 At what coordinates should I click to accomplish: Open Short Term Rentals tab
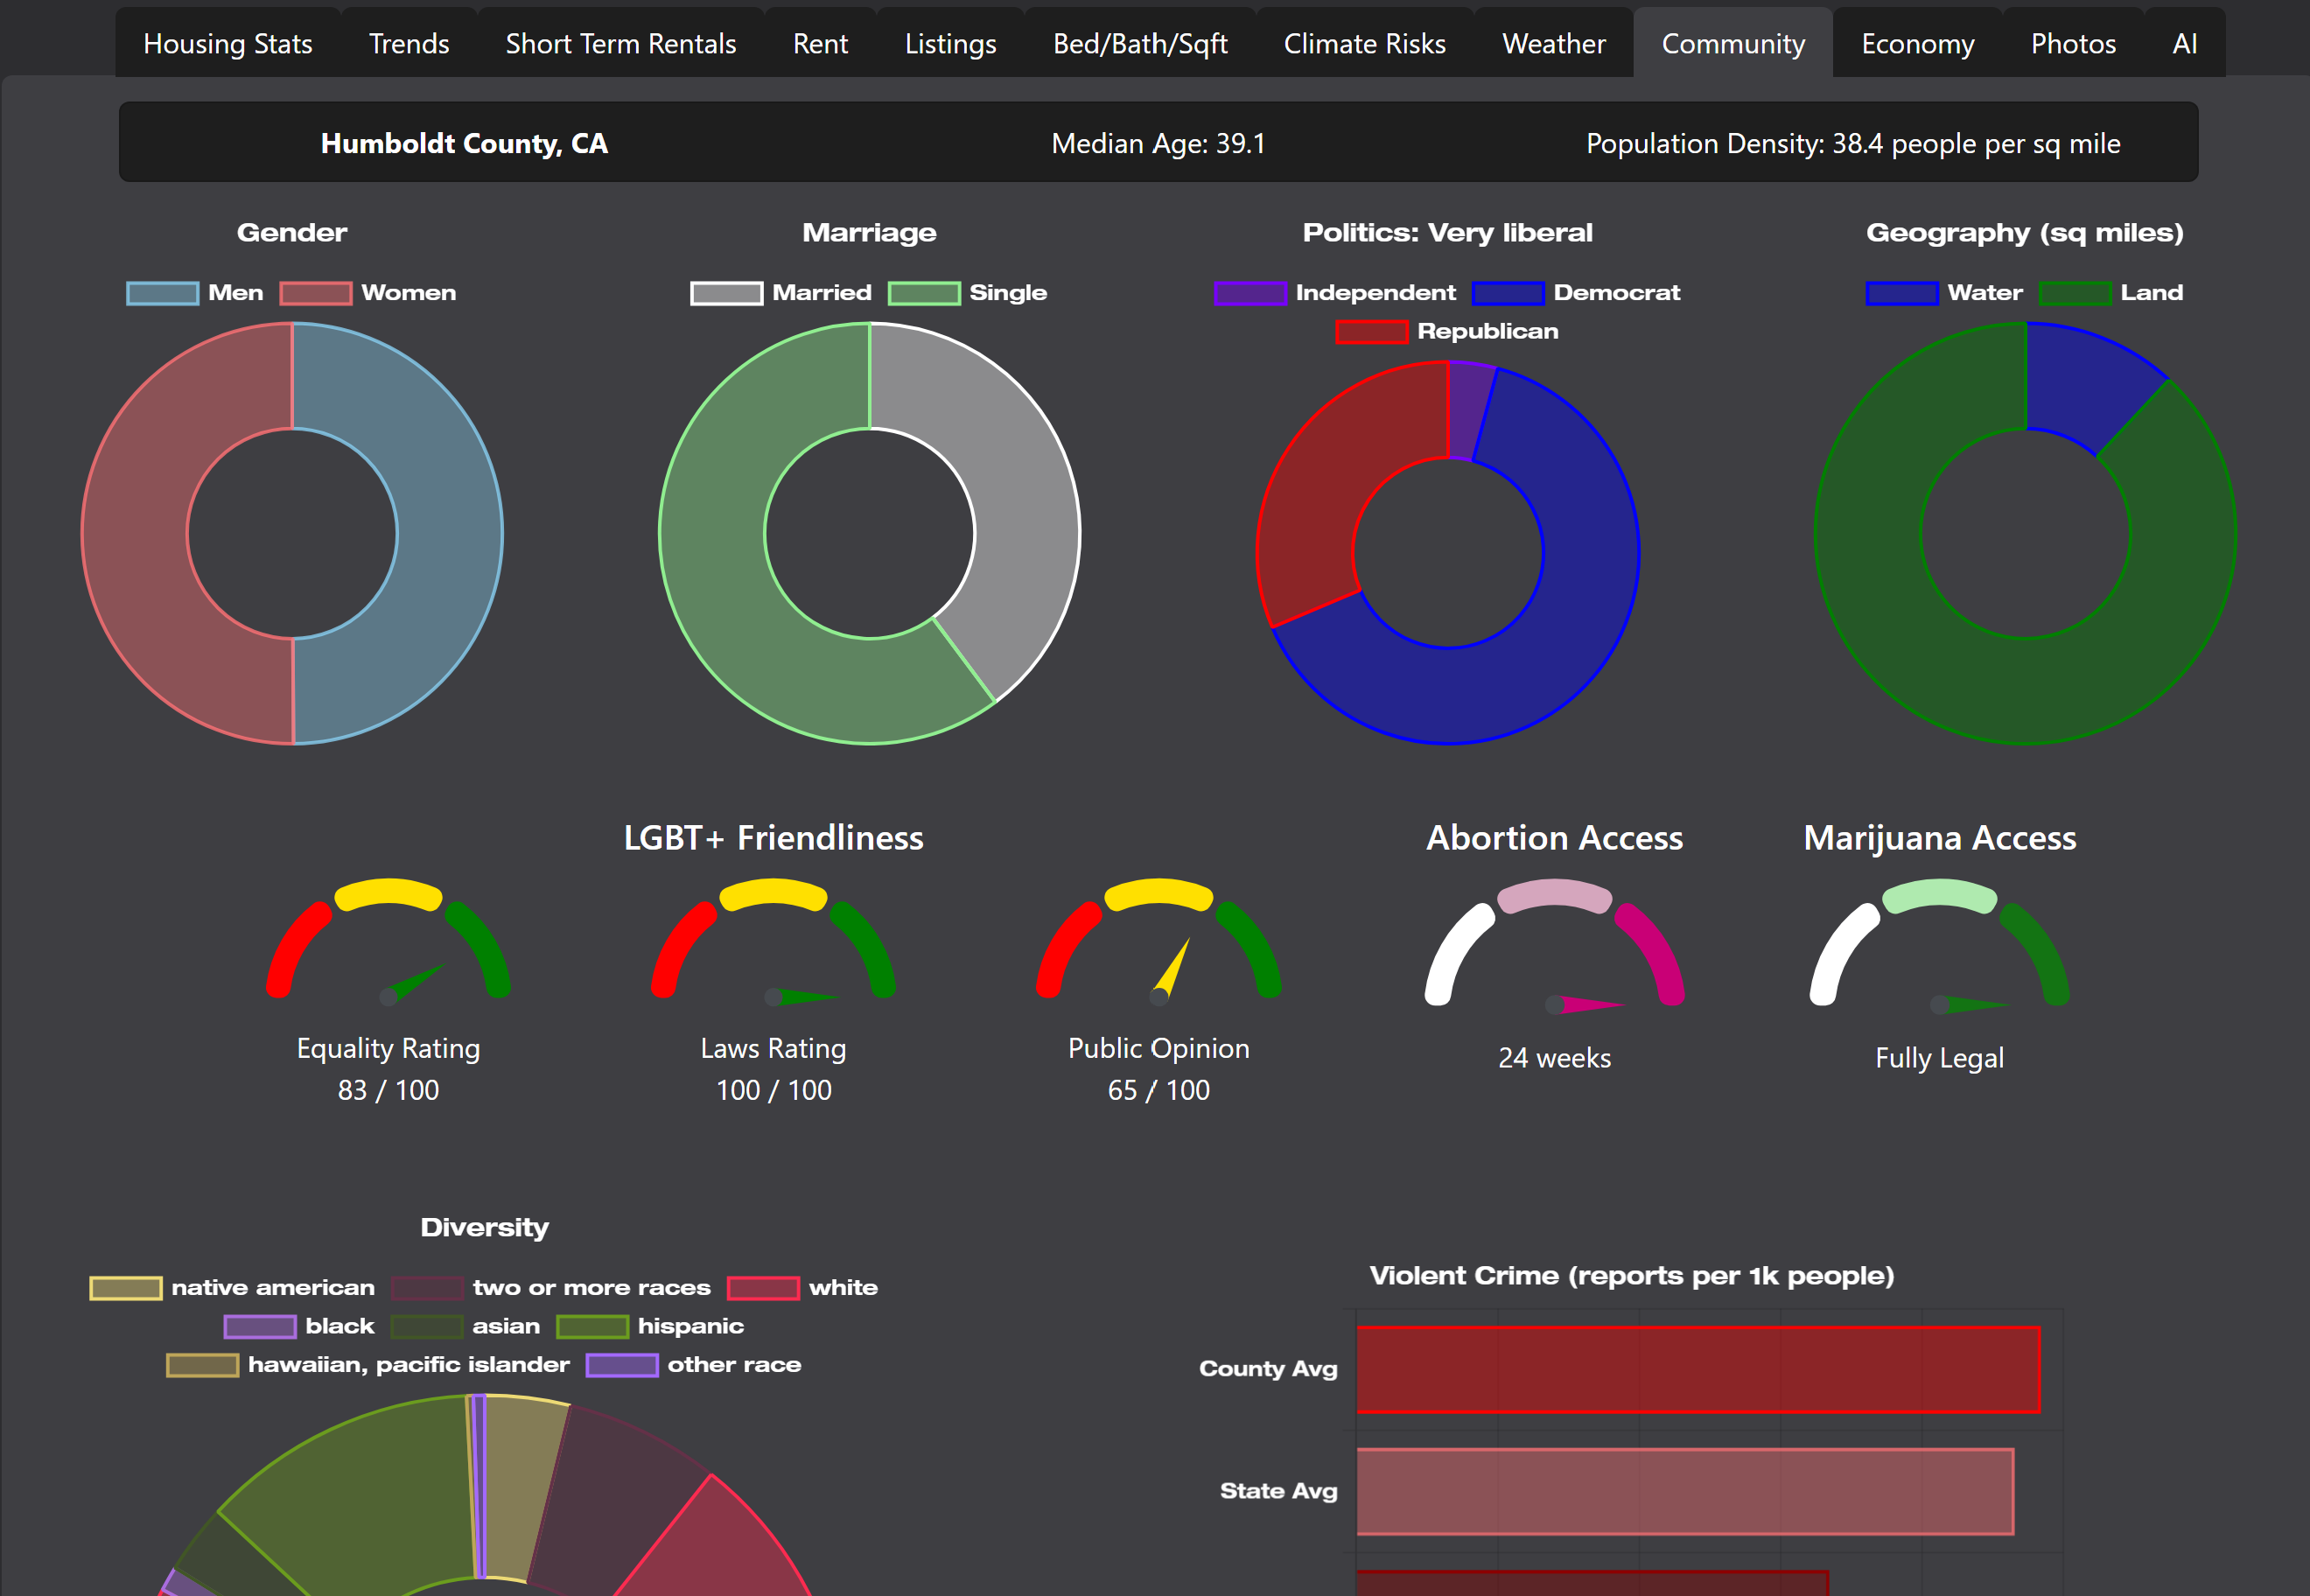(x=620, y=43)
